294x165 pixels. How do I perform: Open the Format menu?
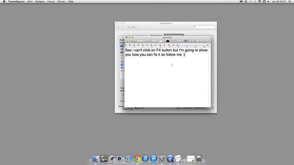51,1
